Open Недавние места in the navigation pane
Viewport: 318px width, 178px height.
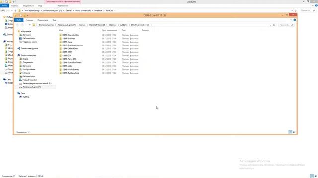(x=30, y=42)
